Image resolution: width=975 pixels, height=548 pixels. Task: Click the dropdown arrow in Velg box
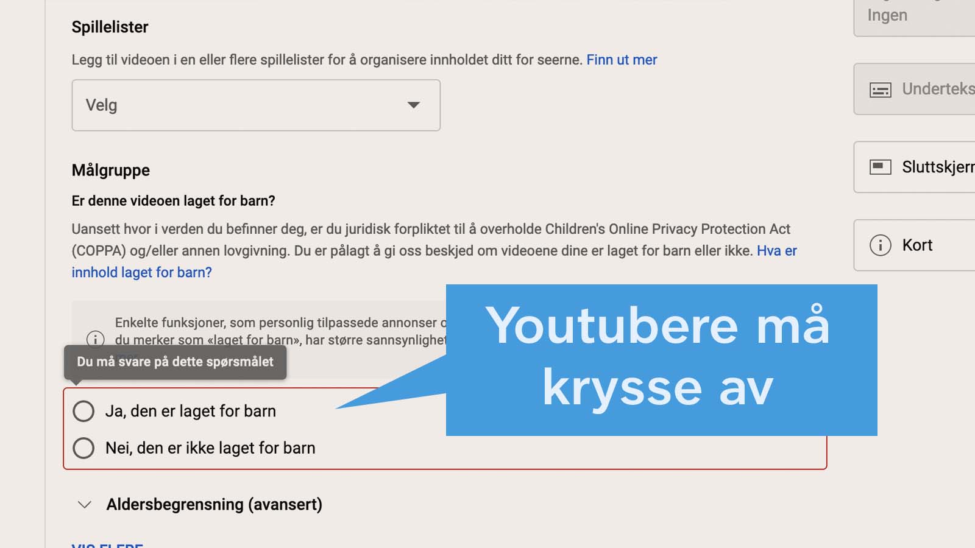pos(414,105)
